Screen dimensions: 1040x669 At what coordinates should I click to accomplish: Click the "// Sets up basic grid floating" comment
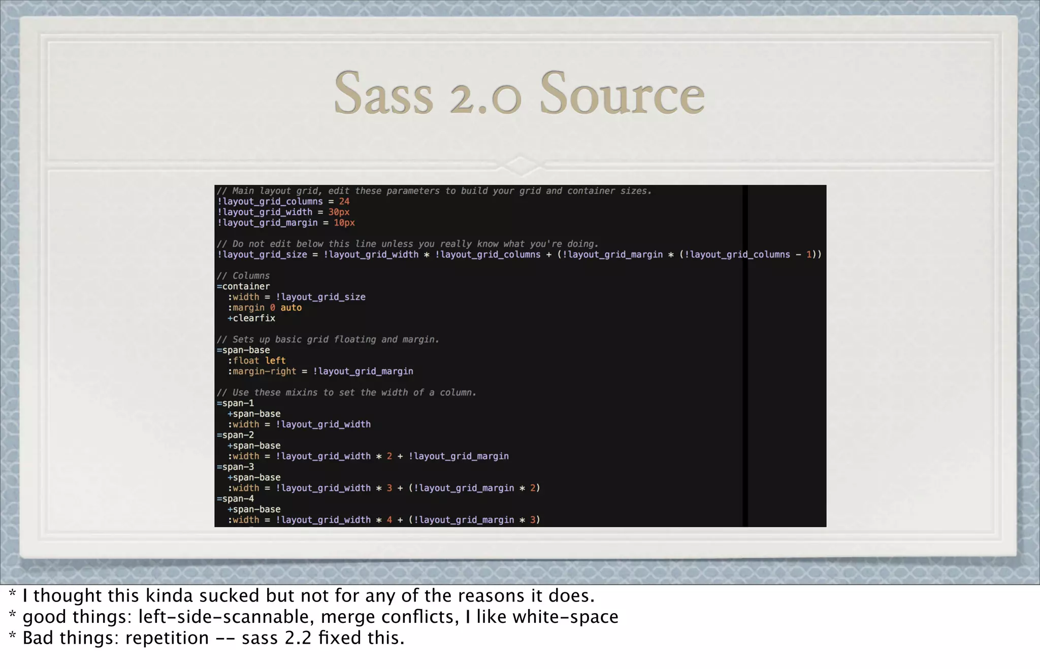[x=328, y=339]
